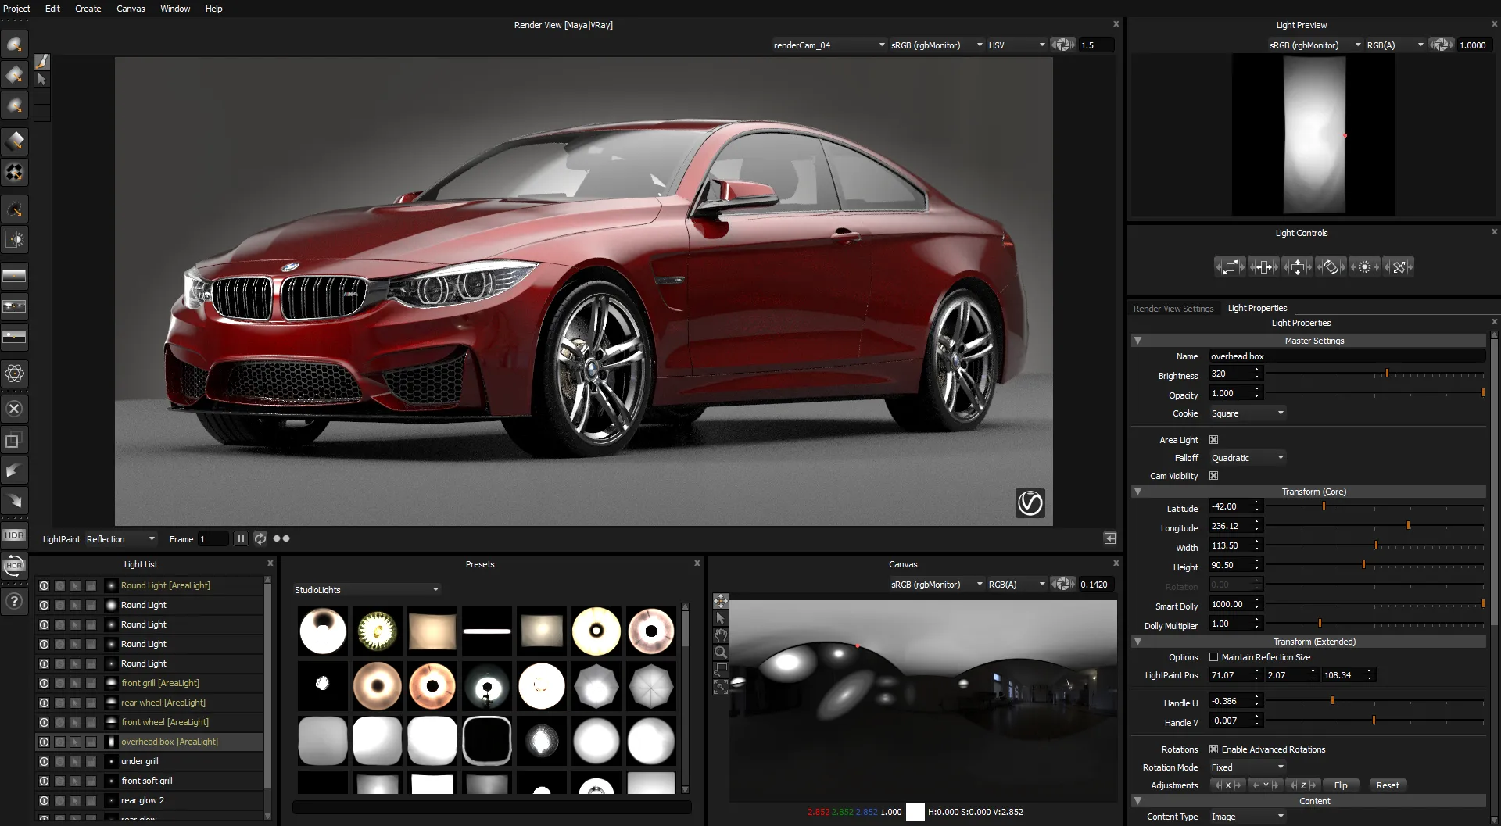Select the LightPaint brush tool in Render View
Screen dimensions: 1501x826
pyautogui.click(x=42, y=62)
